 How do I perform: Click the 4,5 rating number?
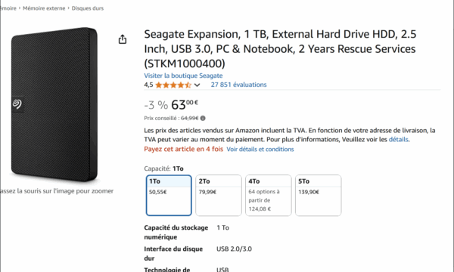coord(148,85)
